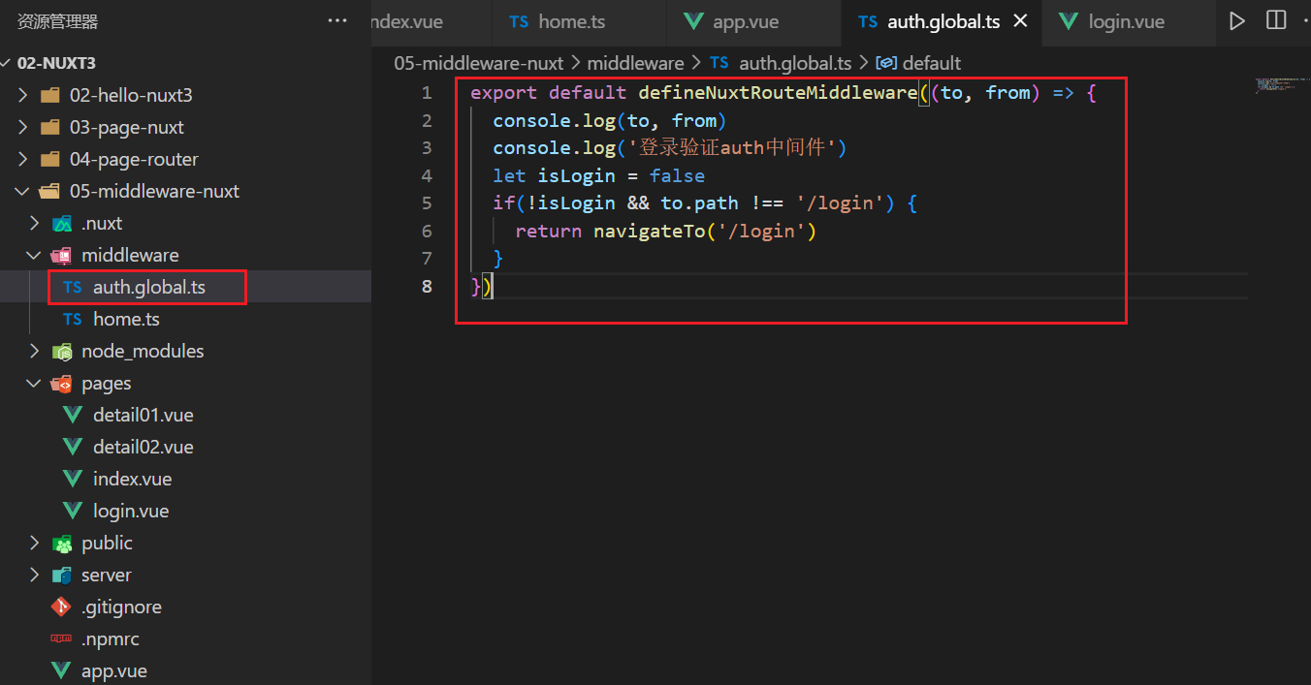The image size is (1311, 685).
Task: Open the explorer panel's more actions menu
Action: pyautogui.click(x=336, y=21)
